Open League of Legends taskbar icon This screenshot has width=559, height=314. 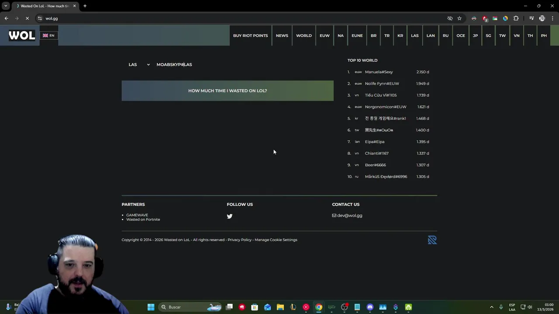(293, 307)
